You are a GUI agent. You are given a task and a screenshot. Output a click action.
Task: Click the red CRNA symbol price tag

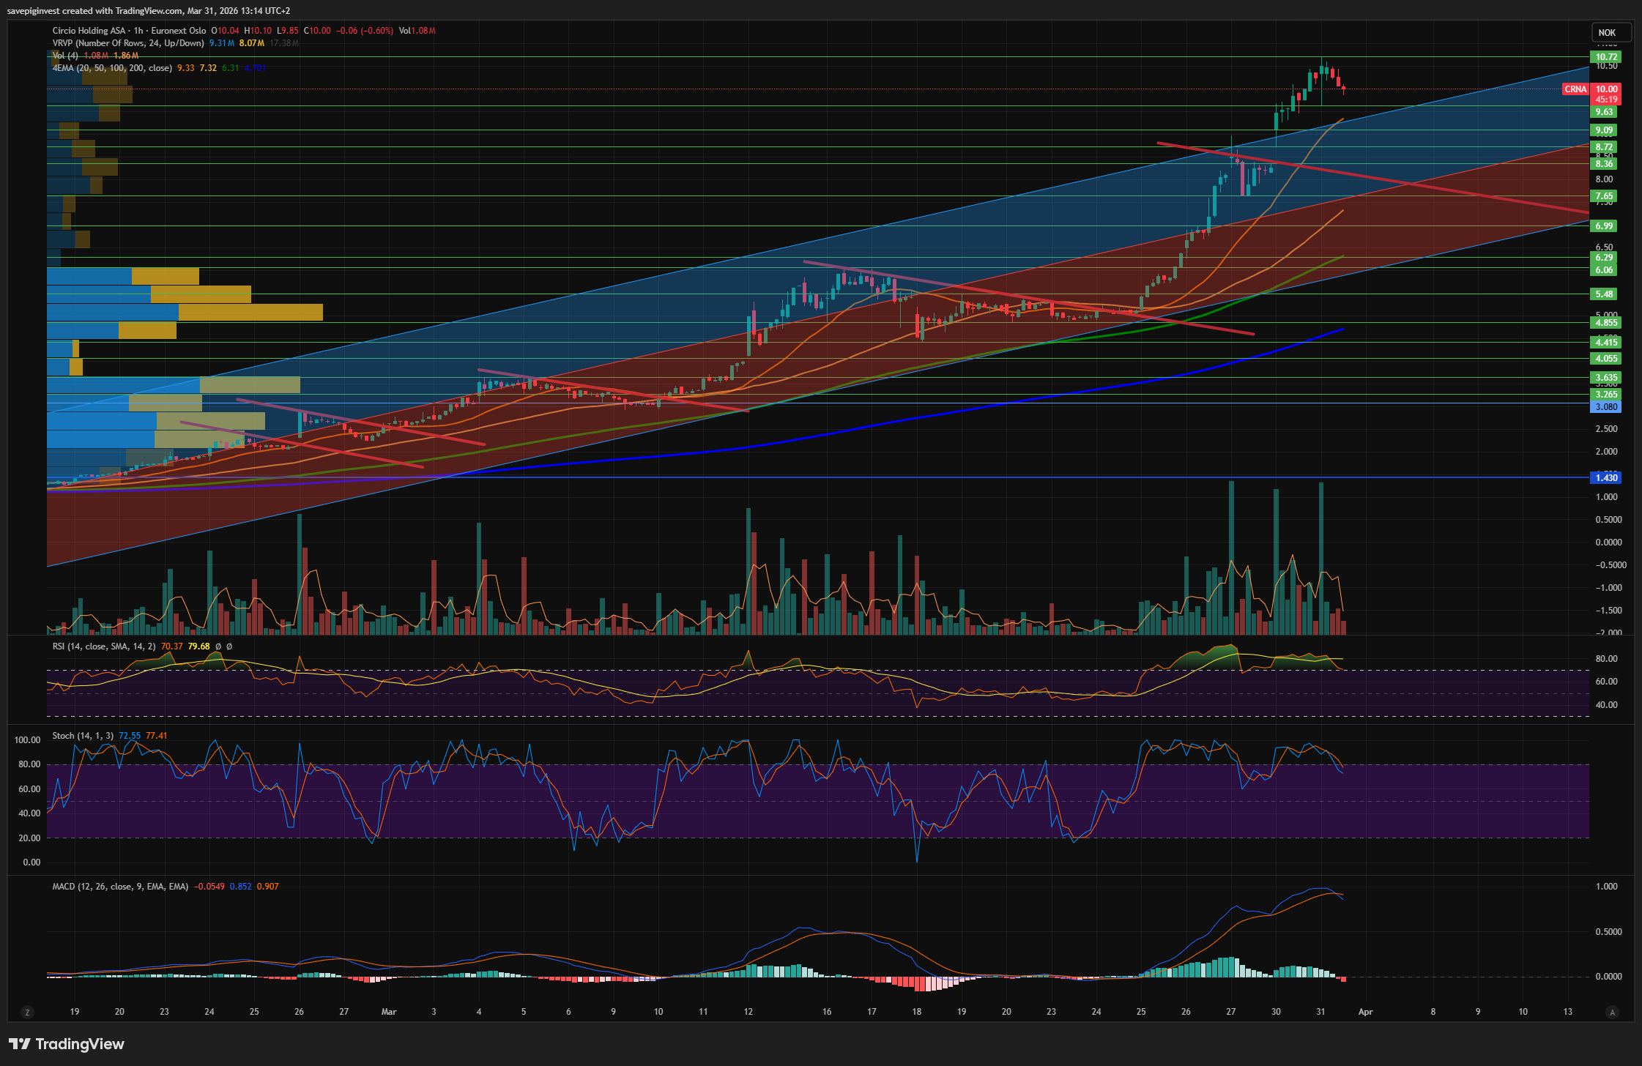(1575, 89)
